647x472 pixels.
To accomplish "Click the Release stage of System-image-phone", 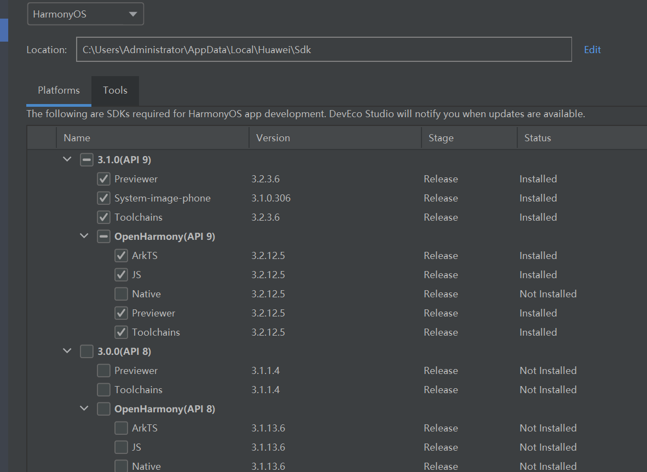I will pyautogui.click(x=441, y=198).
